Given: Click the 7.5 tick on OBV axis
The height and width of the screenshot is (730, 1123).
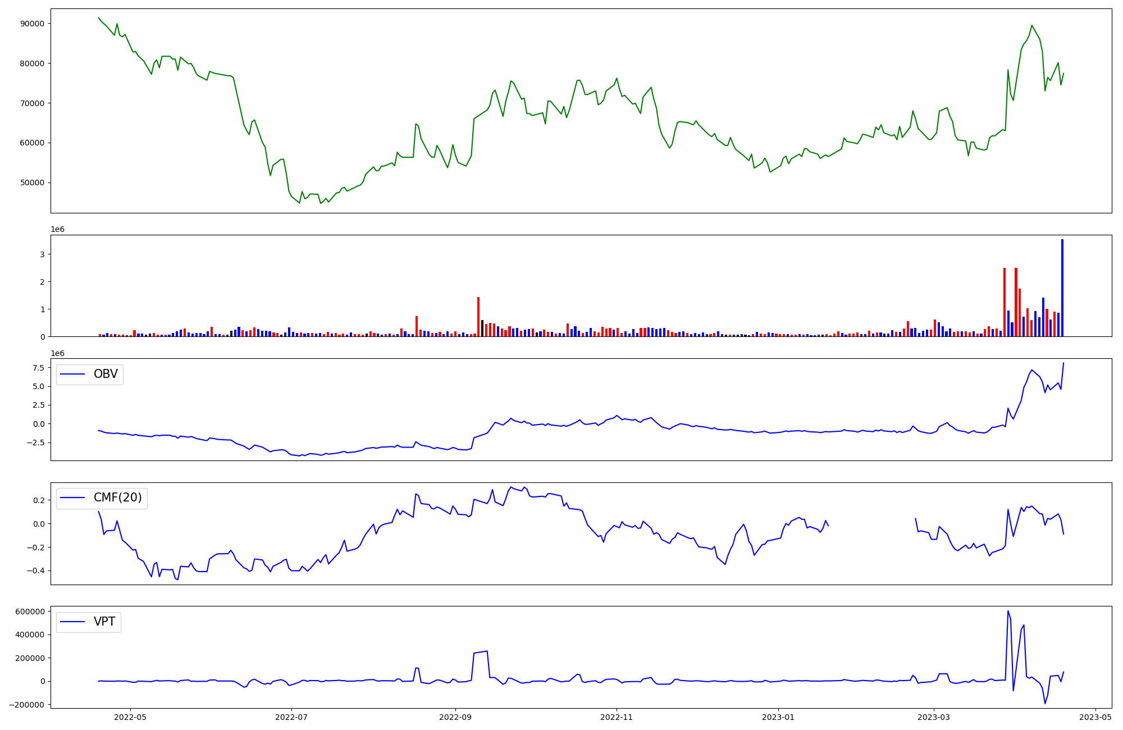Looking at the screenshot, I should click(39, 368).
